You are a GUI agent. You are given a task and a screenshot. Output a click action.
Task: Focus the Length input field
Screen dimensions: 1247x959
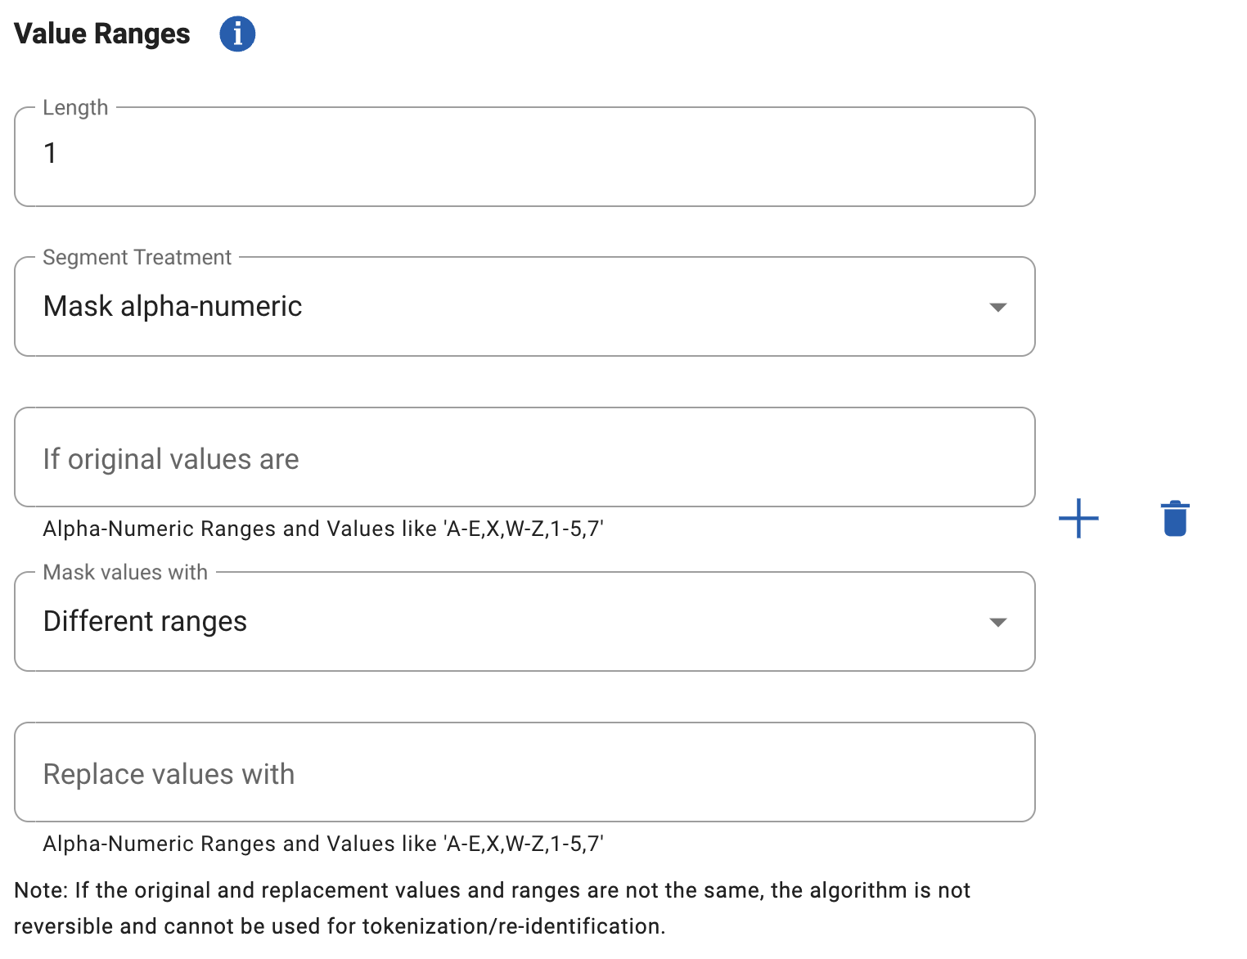[x=524, y=157]
